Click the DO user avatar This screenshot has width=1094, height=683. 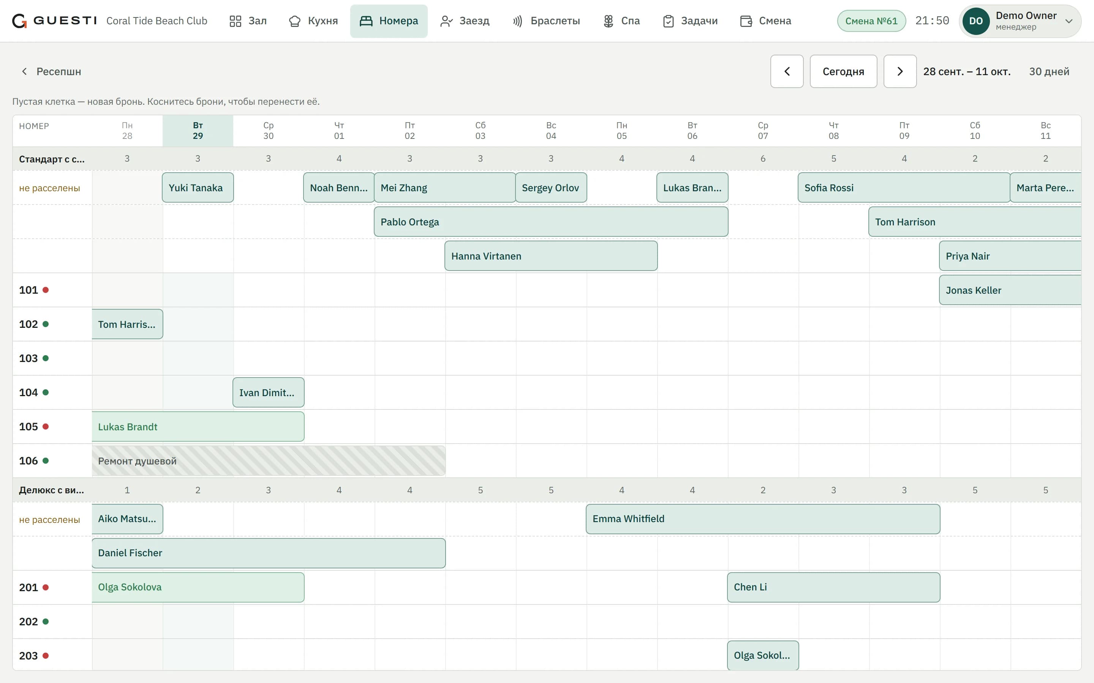point(975,21)
